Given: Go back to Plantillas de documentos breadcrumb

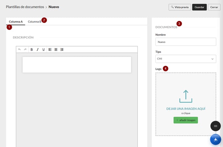Looking at the screenshot, I should click(25, 7).
